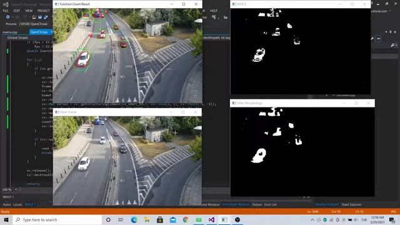Click the Save toolbar icon
The width and height of the screenshot is (400, 225).
40,17
